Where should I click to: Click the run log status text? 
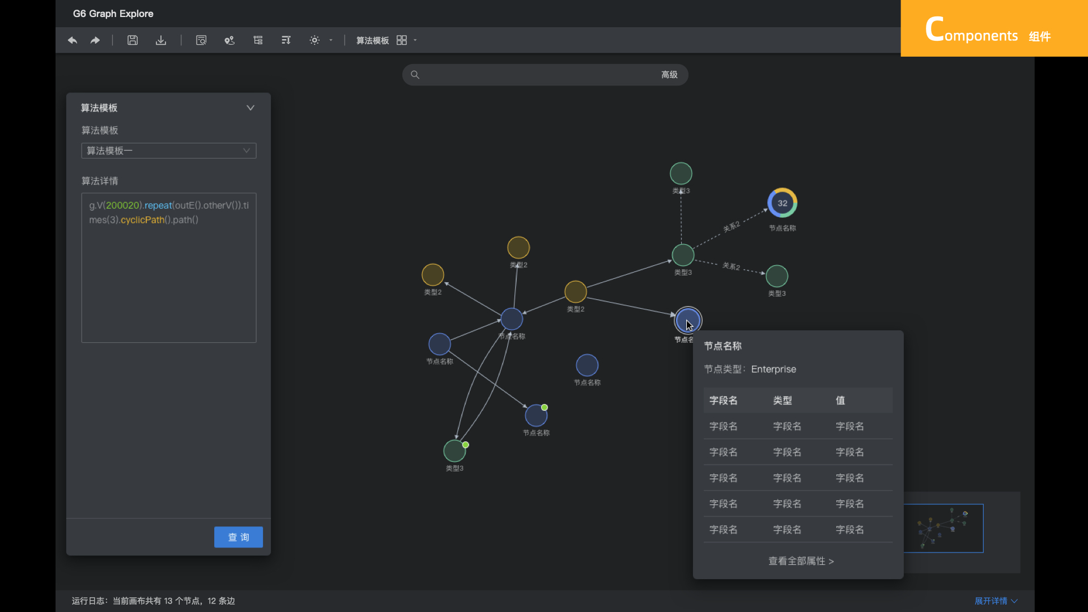coord(153,601)
